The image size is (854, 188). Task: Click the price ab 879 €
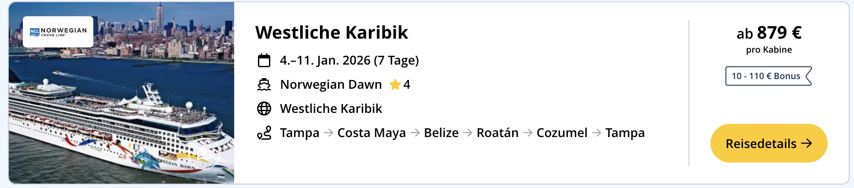tap(769, 33)
